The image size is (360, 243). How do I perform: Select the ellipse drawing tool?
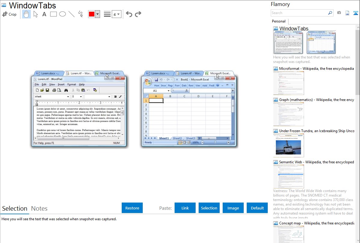(x=63, y=14)
